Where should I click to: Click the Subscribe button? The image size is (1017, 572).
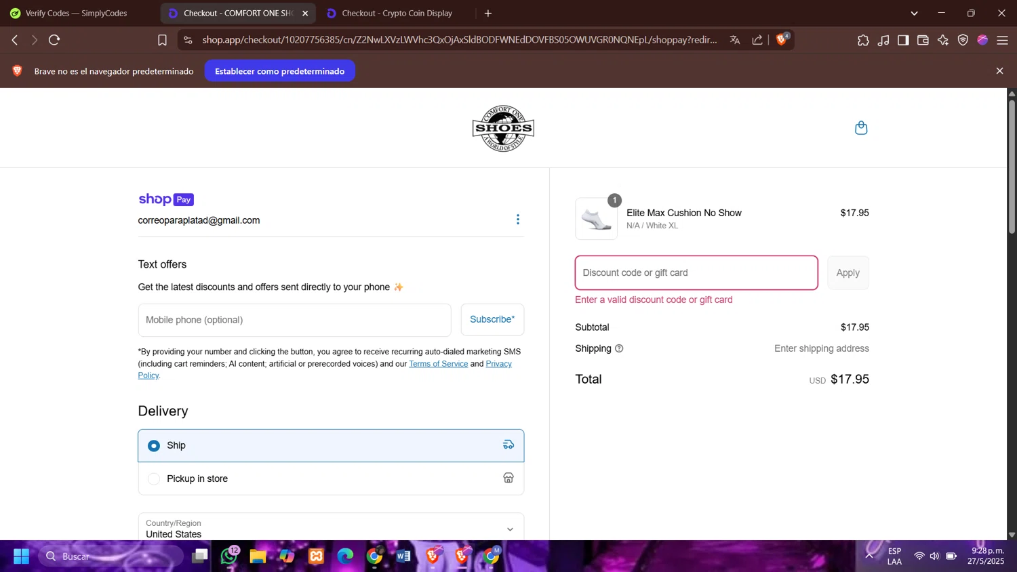(492, 319)
